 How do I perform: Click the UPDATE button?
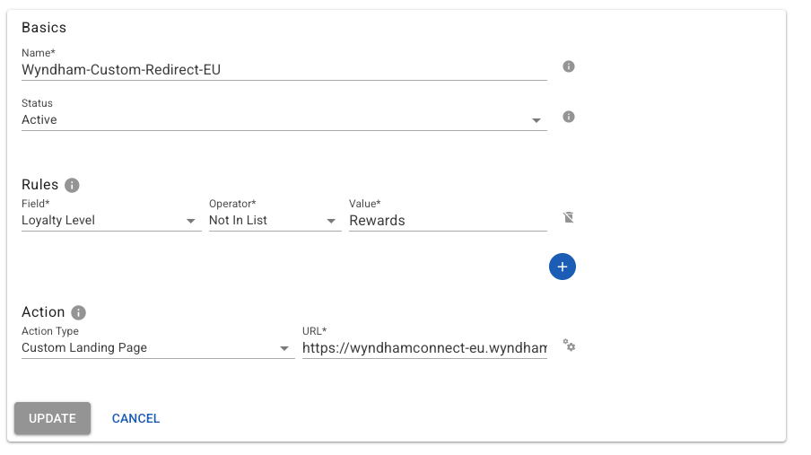pyautogui.click(x=52, y=418)
